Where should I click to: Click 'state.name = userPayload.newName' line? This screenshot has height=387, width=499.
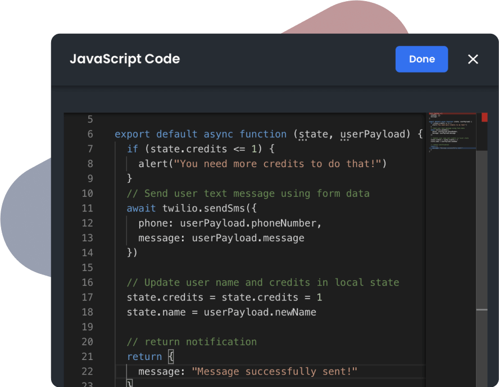221,312
